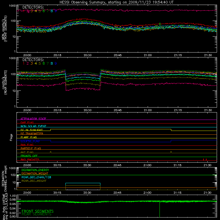Click the SC IN SUNLIGHT flag label
The width and height of the screenshot is (220, 220).
tap(32, 130)
